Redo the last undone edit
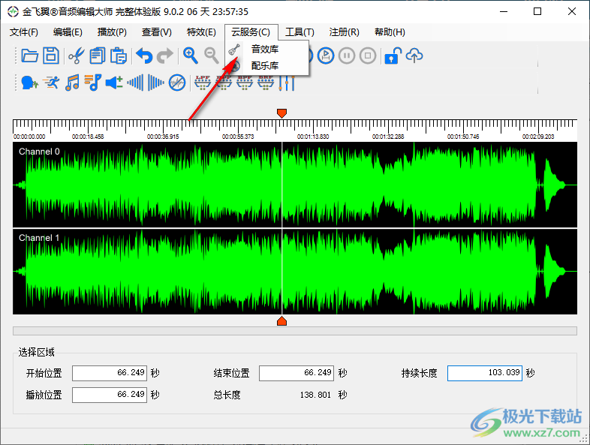 tap(165, 56)
